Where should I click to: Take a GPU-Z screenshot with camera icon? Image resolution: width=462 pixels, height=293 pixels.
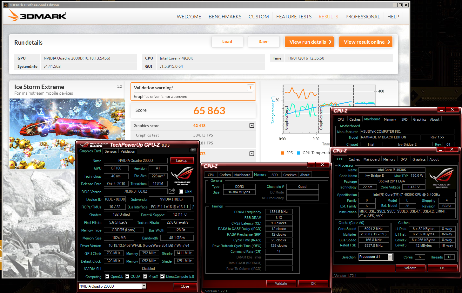coord(193,150)
